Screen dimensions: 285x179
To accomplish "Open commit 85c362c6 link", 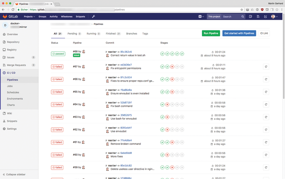I will [126, 52].
